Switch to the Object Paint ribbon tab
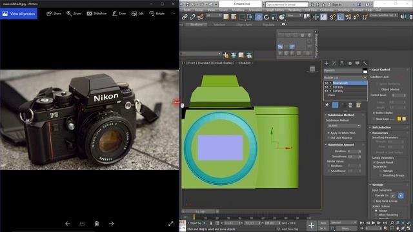The image size is (413, 232). tap(244, 24)
